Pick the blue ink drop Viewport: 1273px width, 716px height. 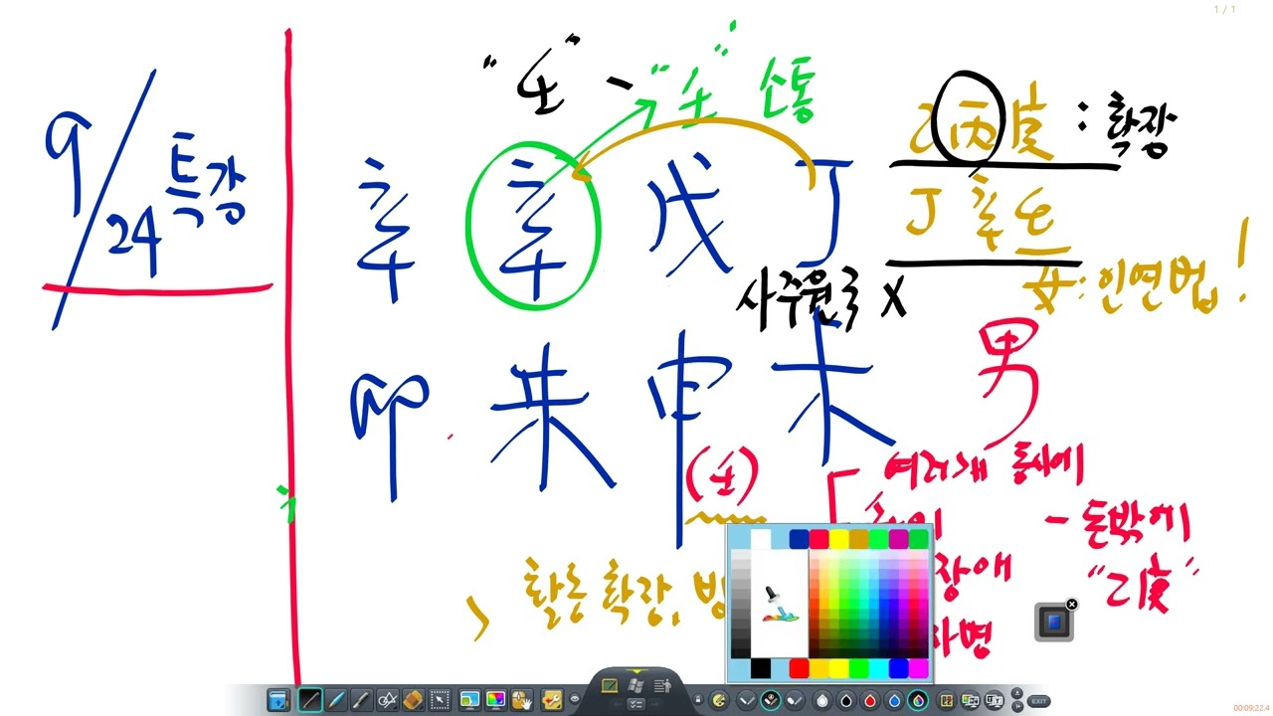pos(894,701)
